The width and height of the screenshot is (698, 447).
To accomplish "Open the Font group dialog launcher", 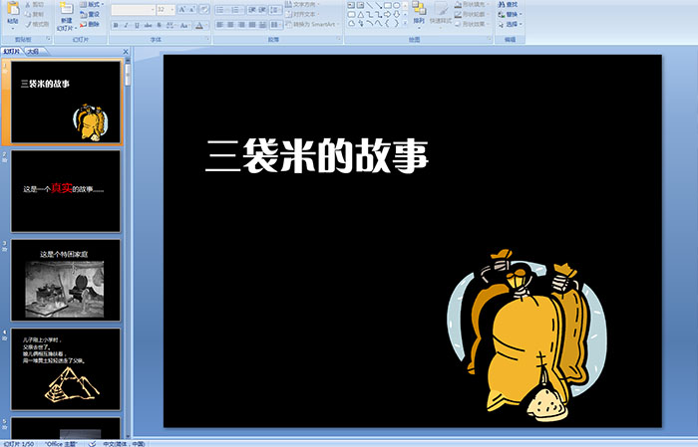I will [x=207, y=40].
